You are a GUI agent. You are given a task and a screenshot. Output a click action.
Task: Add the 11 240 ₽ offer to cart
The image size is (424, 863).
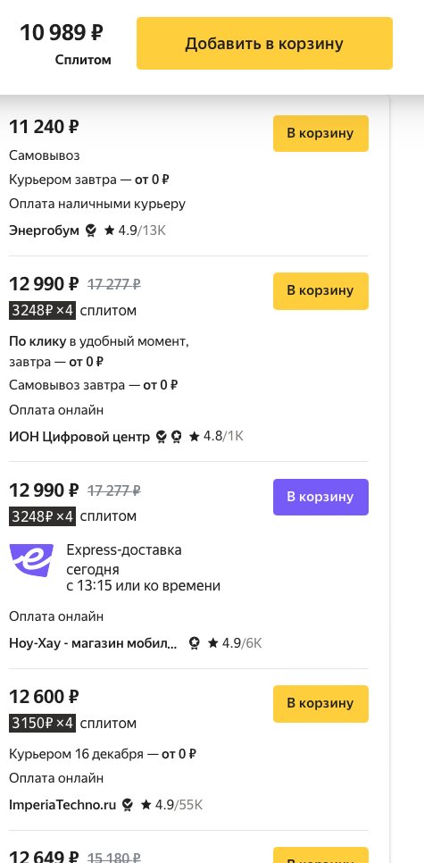(320, 133)
